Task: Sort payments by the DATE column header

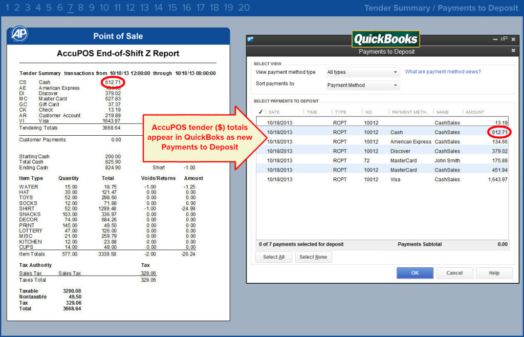Action: 274,112
